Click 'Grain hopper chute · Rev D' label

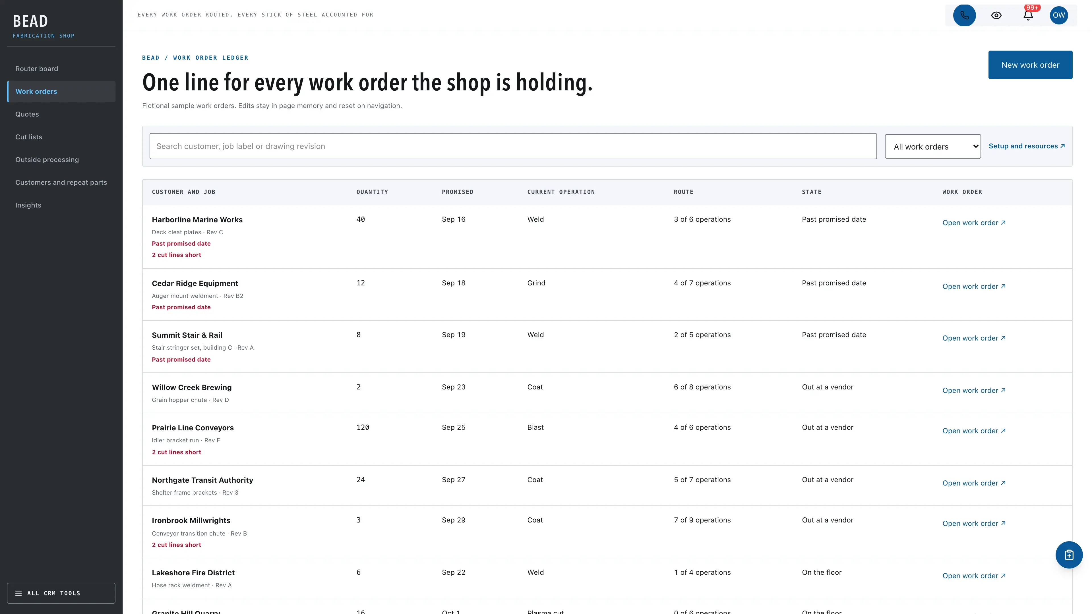(190, 400)
